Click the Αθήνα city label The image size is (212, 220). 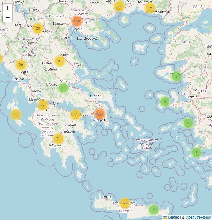(x=99, y=120)
